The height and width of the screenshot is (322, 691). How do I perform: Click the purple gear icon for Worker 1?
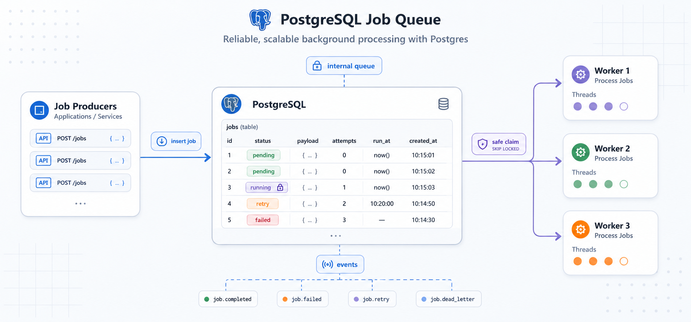(581, 74)
